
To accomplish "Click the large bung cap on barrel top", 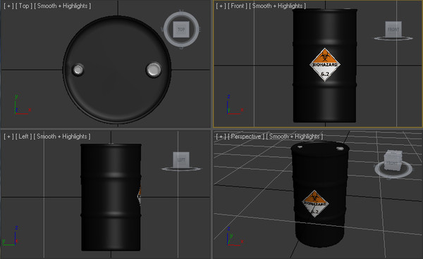I will point(154,70).
